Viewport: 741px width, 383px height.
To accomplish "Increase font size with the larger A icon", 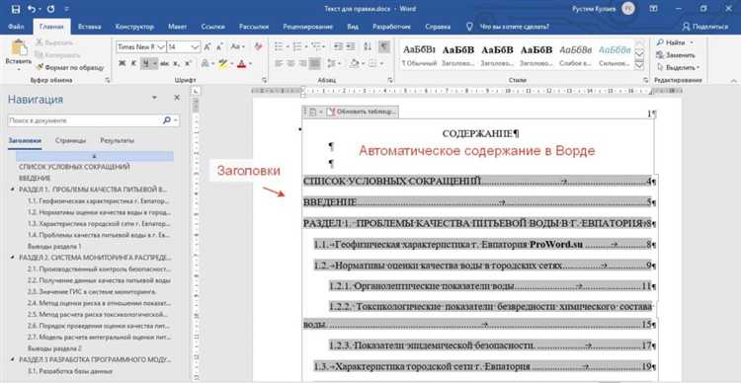I will tap(207, 47).
